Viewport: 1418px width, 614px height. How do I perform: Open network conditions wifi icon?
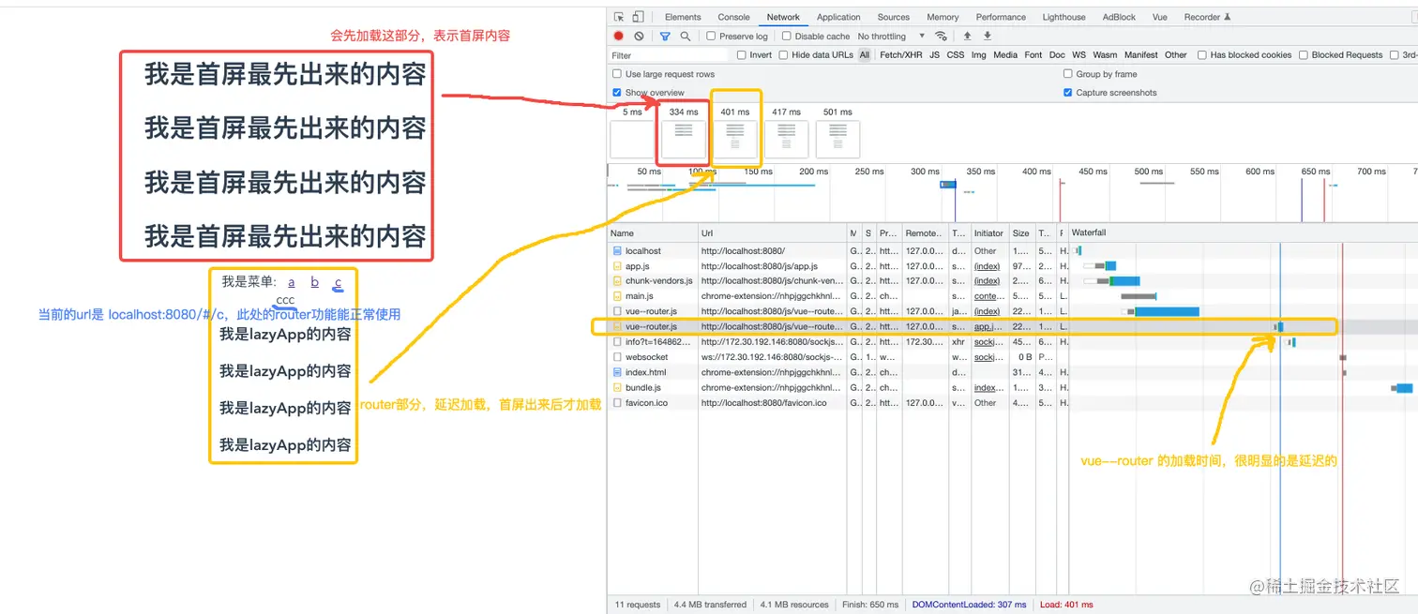[941, 37]
